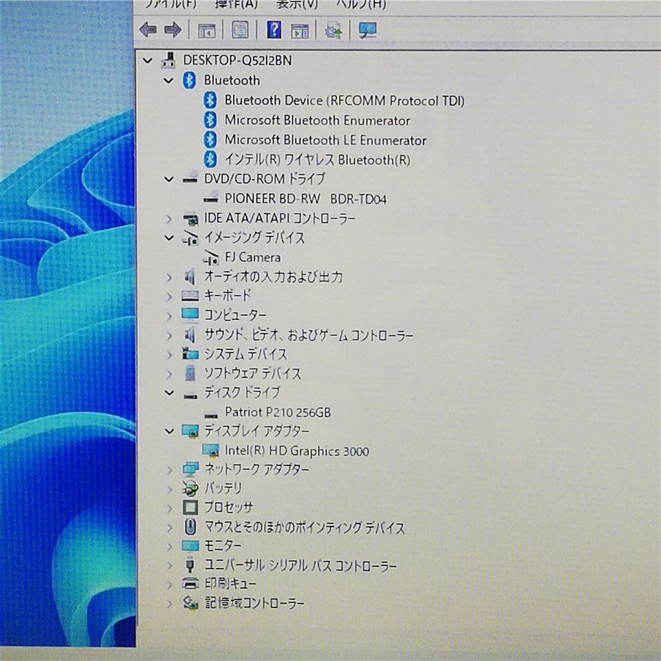The width and height of the screenshot is (661, 661).
Task: Open the 操作(A) menu
Action: tap(237, 4)
